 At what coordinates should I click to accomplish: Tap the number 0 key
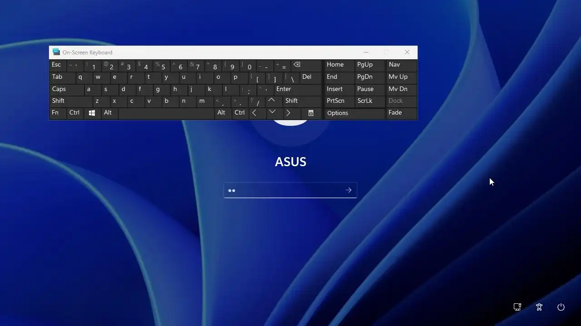(x=248, y=65)
